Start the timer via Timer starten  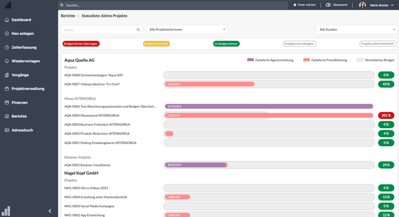click(x=305, y=5)
